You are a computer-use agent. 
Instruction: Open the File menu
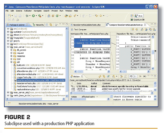(7, 11)
